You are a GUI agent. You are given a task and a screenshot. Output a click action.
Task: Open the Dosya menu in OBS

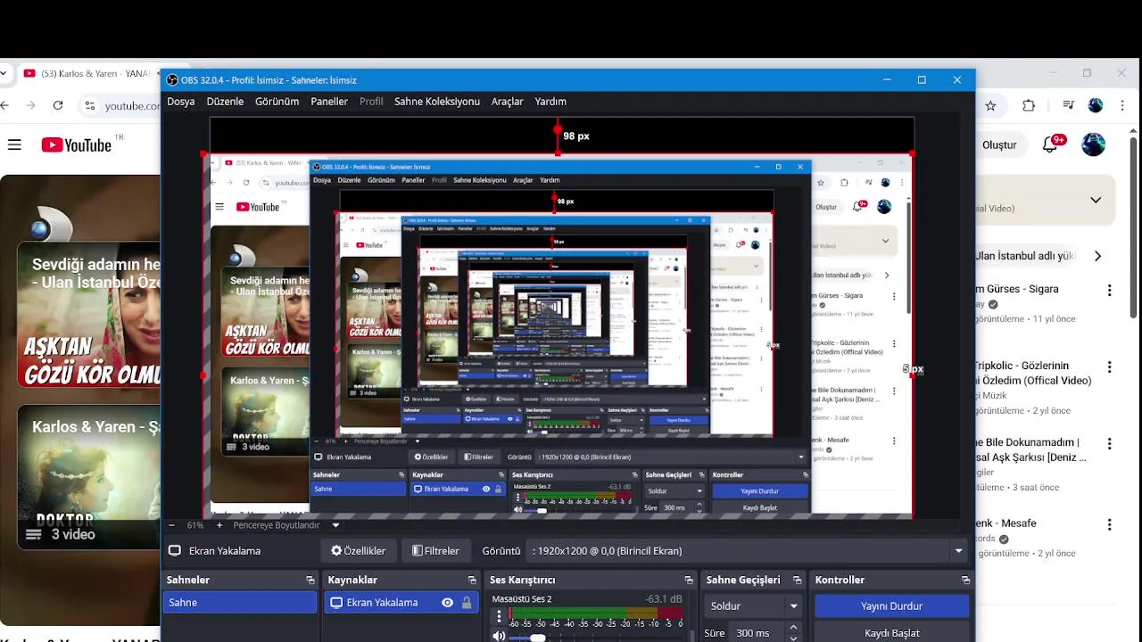coord(180,102)
